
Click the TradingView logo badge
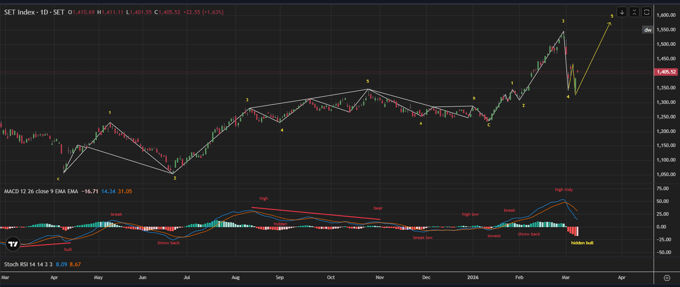pyautogui.click(x=13, y=244)
